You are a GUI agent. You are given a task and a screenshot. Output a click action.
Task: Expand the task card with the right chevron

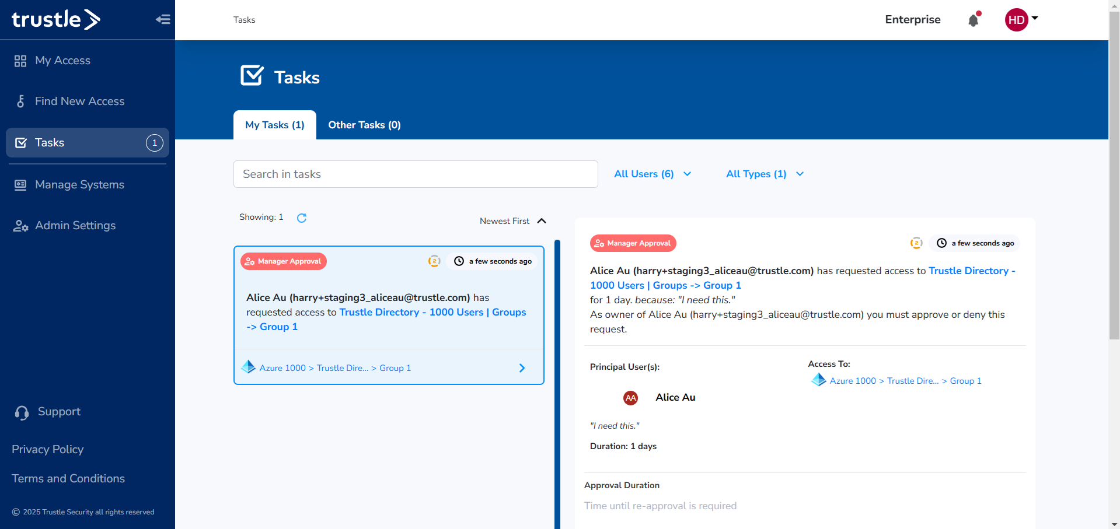[x=522, y=368]
